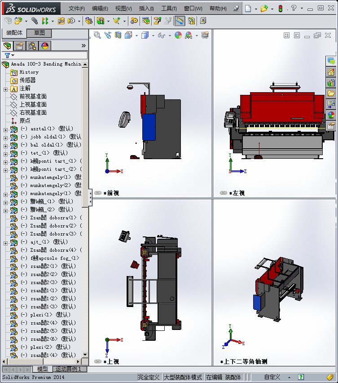The height and width of the screenshot is (383, 338).
Task: Open Appearances tab in the task pane
Action: tap(331, 115)
